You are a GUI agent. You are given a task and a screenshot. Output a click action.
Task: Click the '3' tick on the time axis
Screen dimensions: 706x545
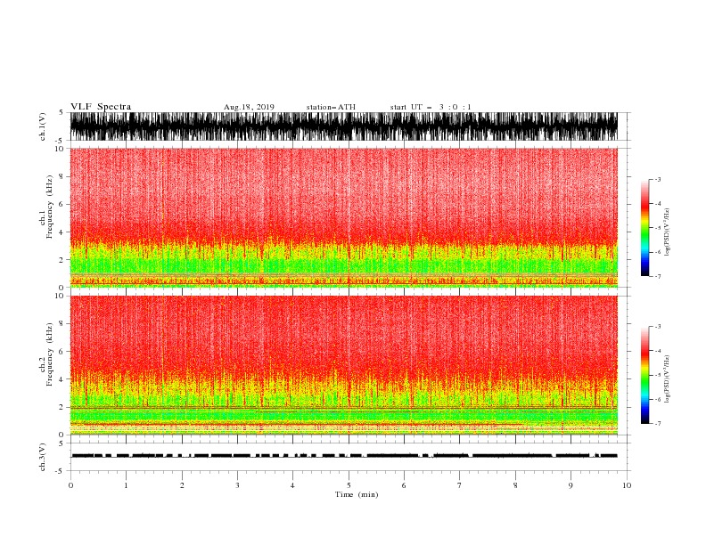pos(238,485)
